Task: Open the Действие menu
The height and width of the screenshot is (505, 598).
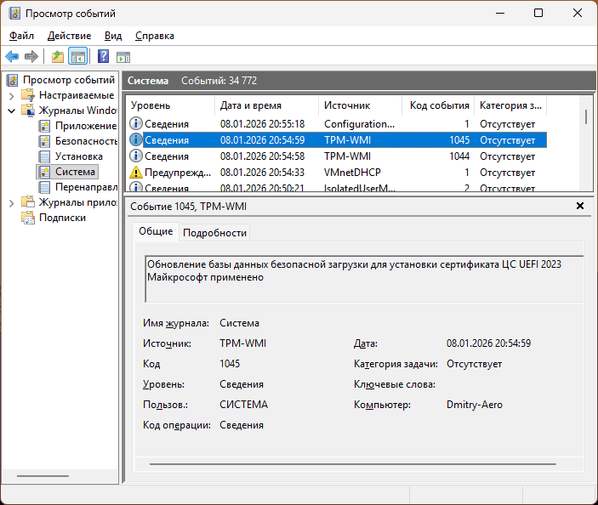Action: point(69,36)
